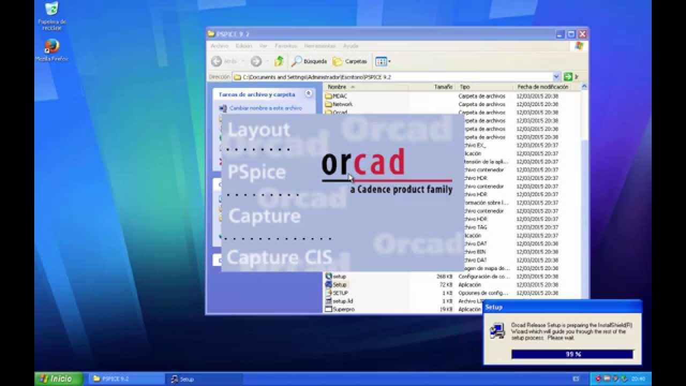Select the MDAC folder
Image resolution: width=686 pixels, height=386 pixels.
pos(336,96)
